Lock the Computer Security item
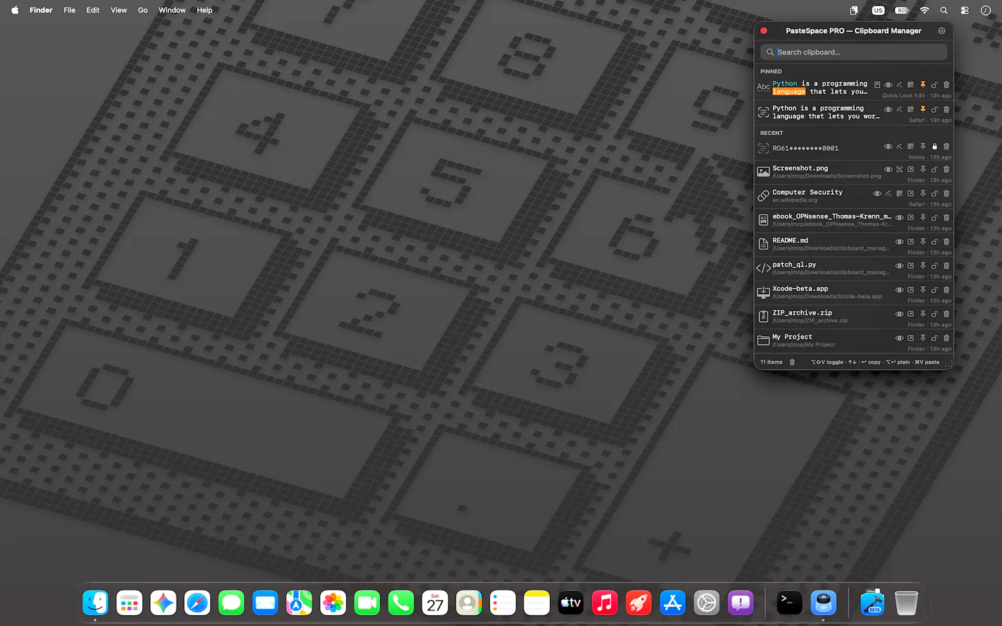The height and width of the screenshot is (626, 1002). [934, 193]
